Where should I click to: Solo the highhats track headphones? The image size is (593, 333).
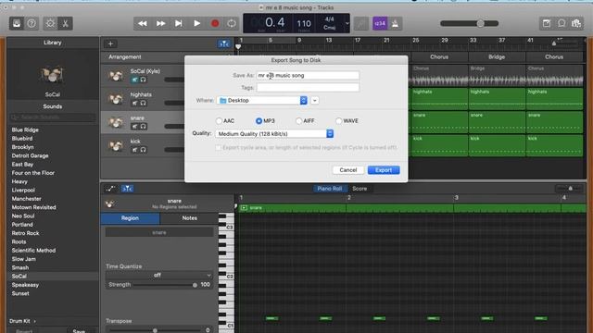pos(144,103)
